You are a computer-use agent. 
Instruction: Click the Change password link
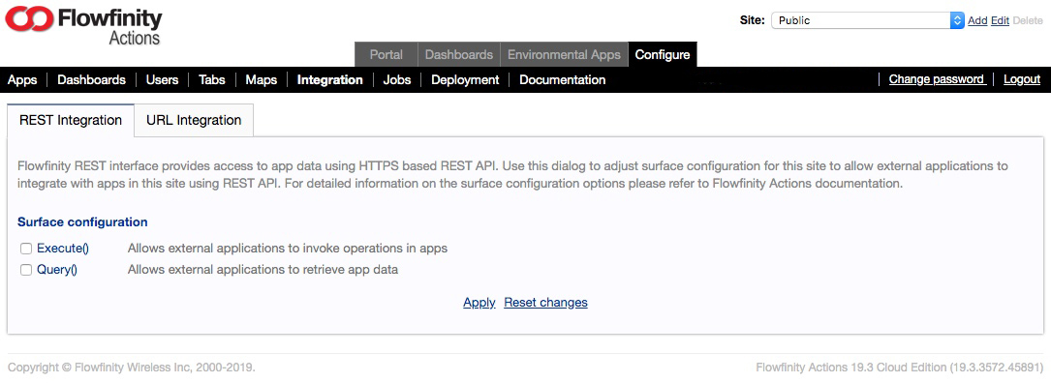click(x=937, y=79)
